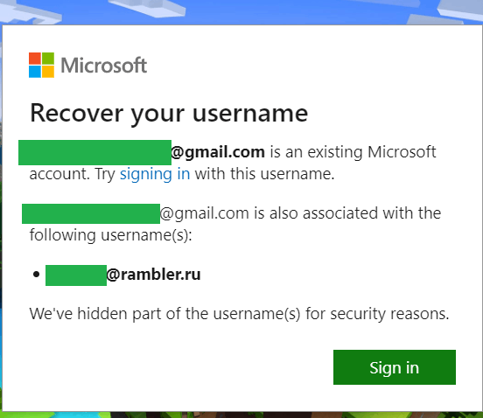Image resolution: width=483 pixels, height=418 pixels.
Task: Click the redacted block before bold @gmail.com
Action: coord(94,152)
